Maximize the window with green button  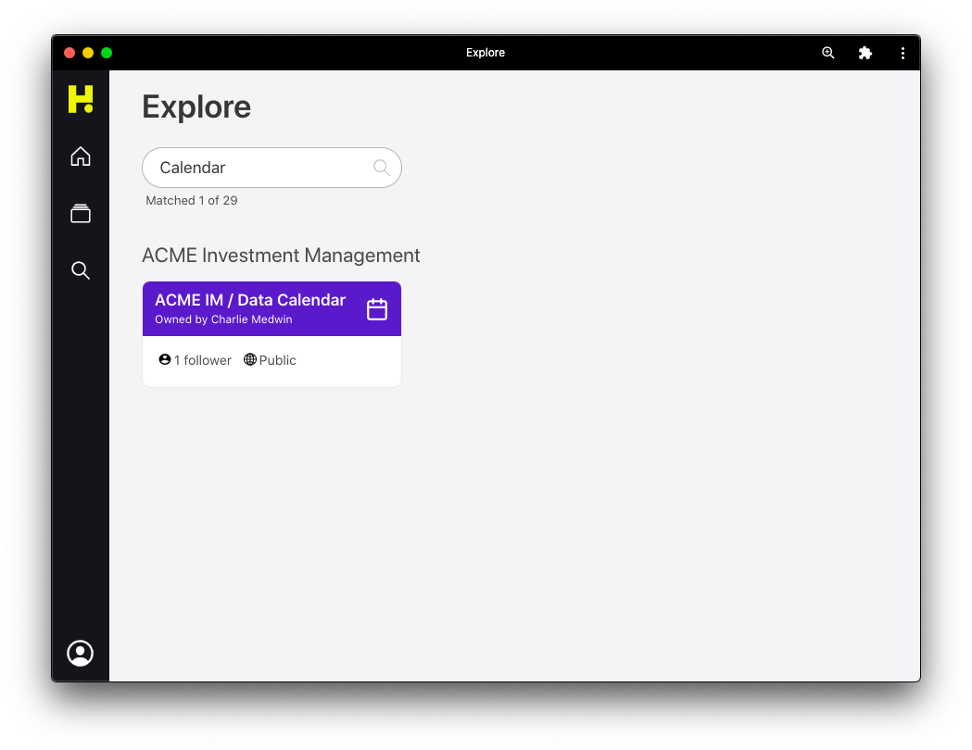click(107, 53)
